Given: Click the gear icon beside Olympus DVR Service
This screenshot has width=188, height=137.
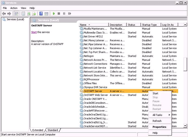Looking at the screenshot, I should (x=82, y=87).
